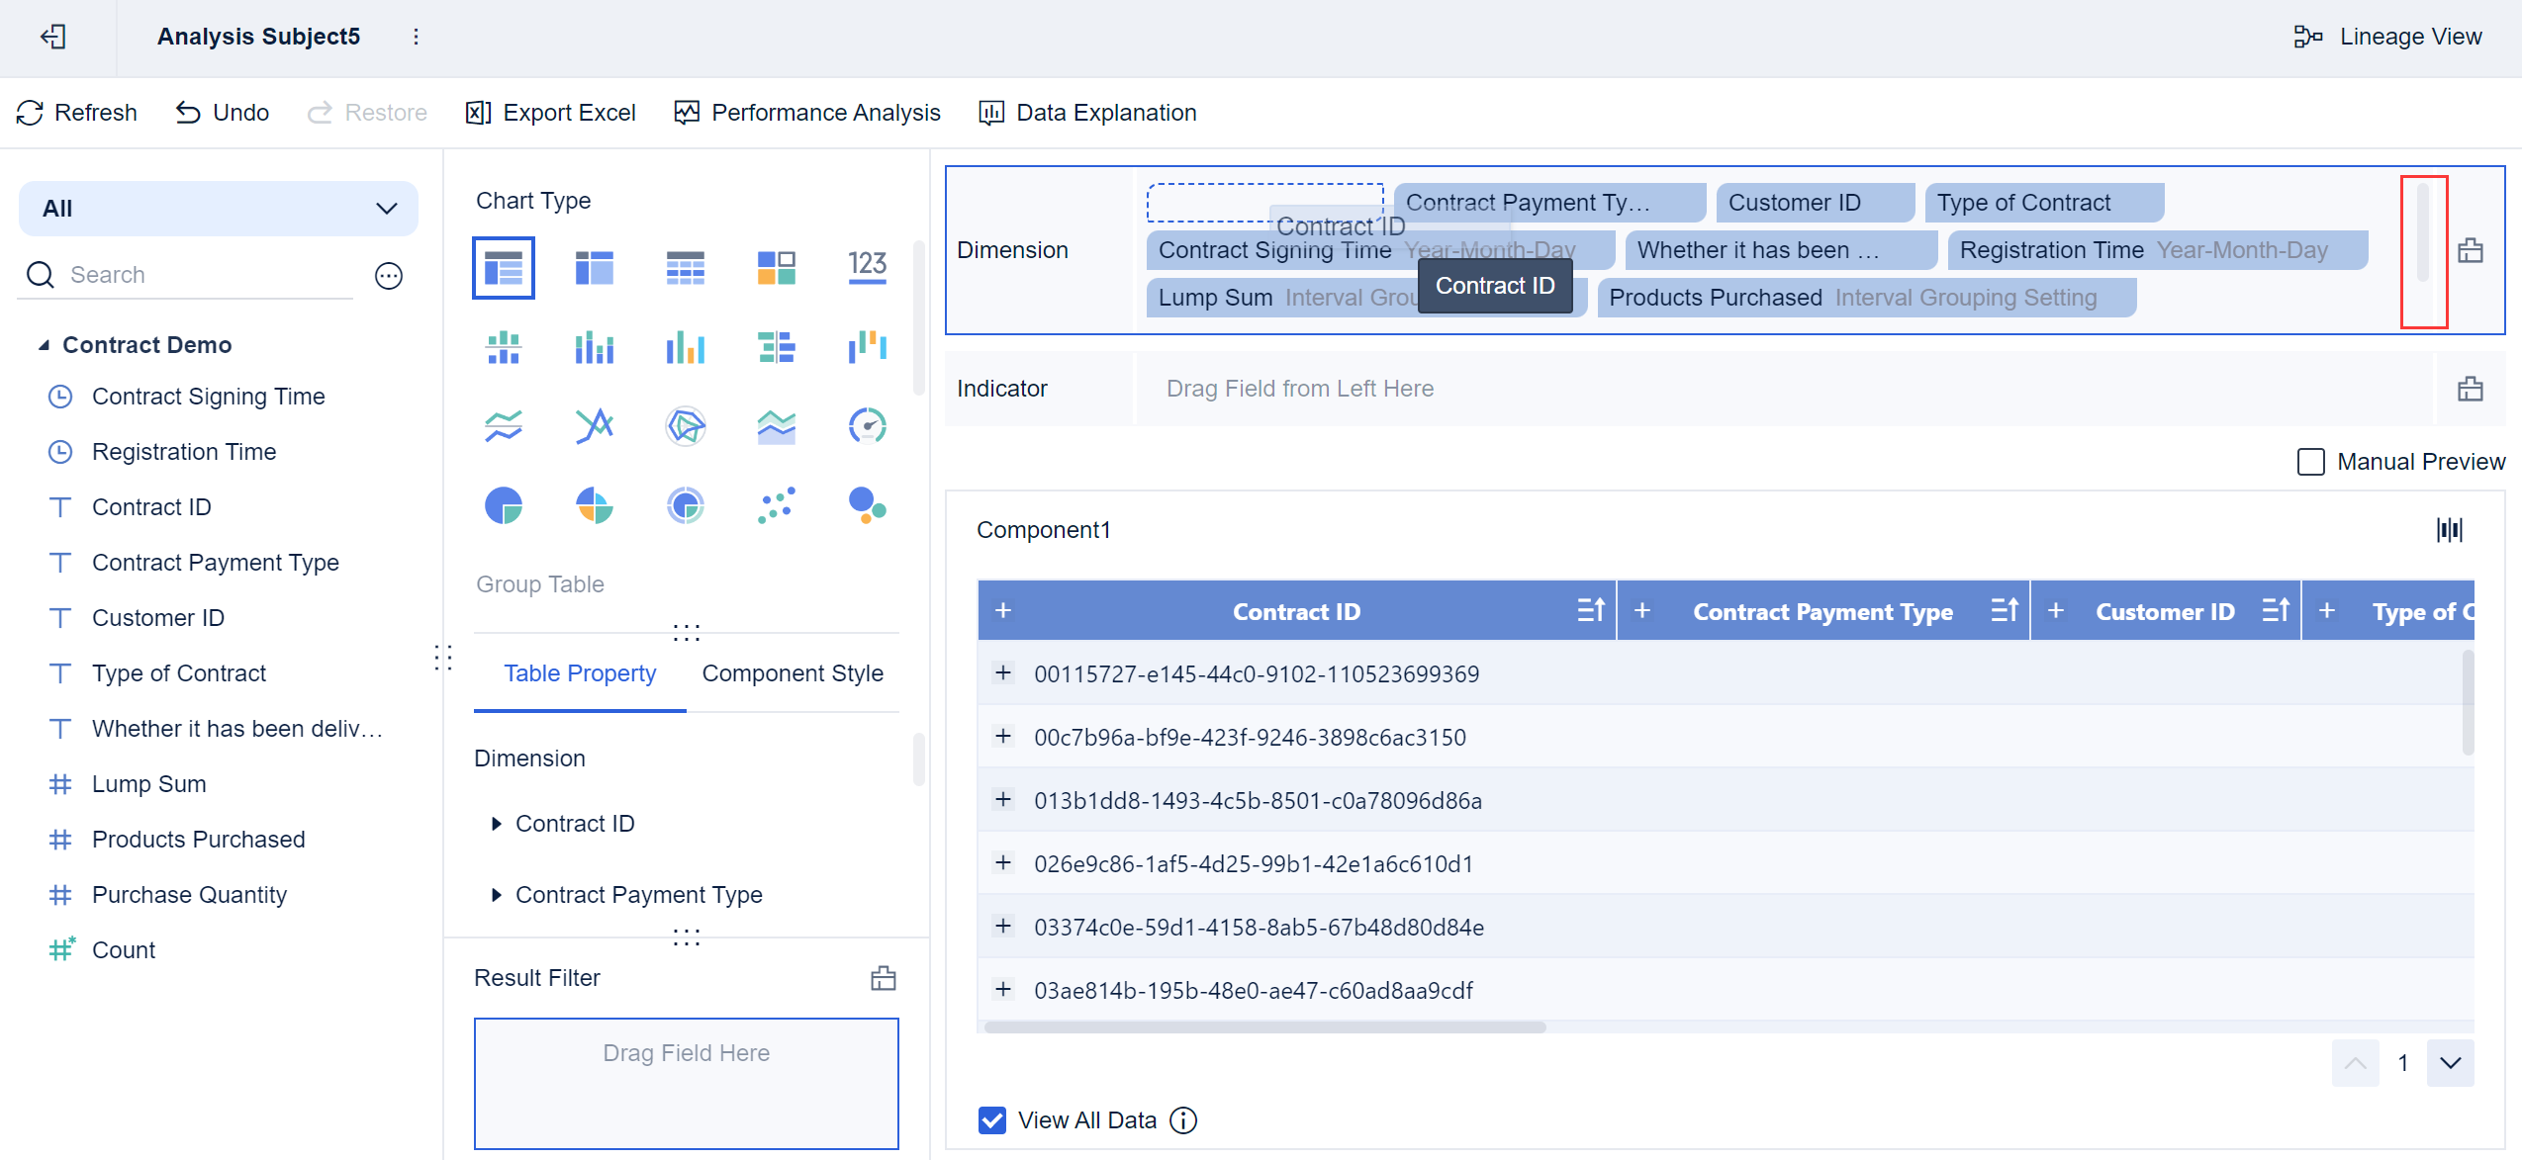
Task: Select the scatter chart type
Action: pos(777,505)
